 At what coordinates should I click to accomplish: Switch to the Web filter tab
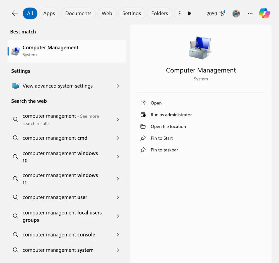pos(107,13)
